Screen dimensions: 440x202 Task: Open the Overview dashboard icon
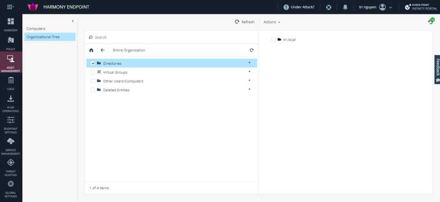[x=11, y=21]
